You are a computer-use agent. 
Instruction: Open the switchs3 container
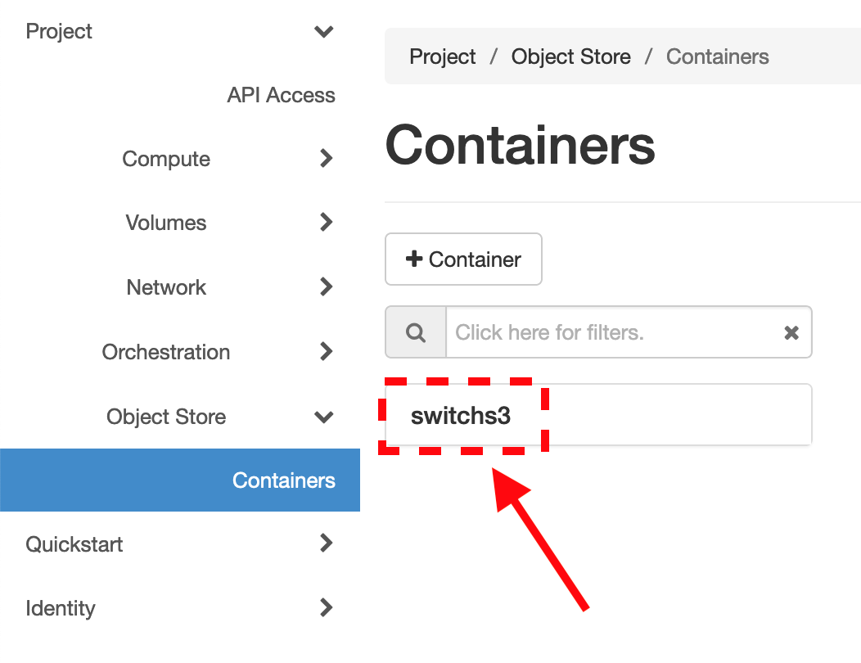461,416
